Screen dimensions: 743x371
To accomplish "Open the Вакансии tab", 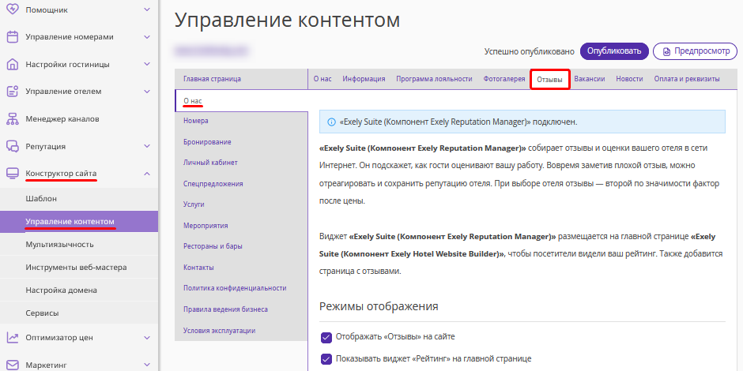I will 590,79.
